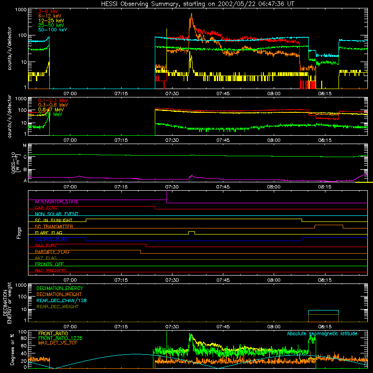The image size is (373, 373).
Task: Click the REAR_DEC_WEIGHT legend entry
Action: point(57,307)
